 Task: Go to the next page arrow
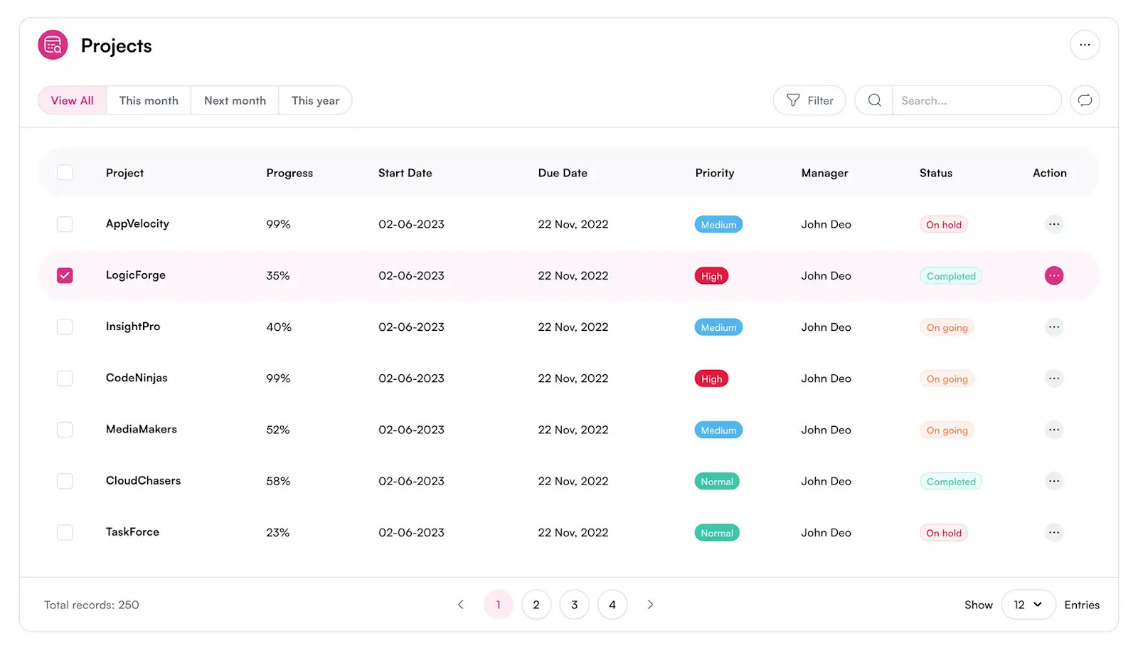click(649, 605)
